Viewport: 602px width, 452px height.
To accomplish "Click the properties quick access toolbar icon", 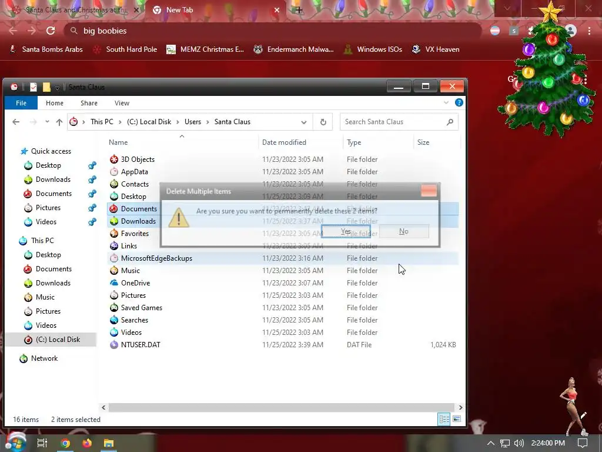I will pyautogui.click(x=34, y=87).
